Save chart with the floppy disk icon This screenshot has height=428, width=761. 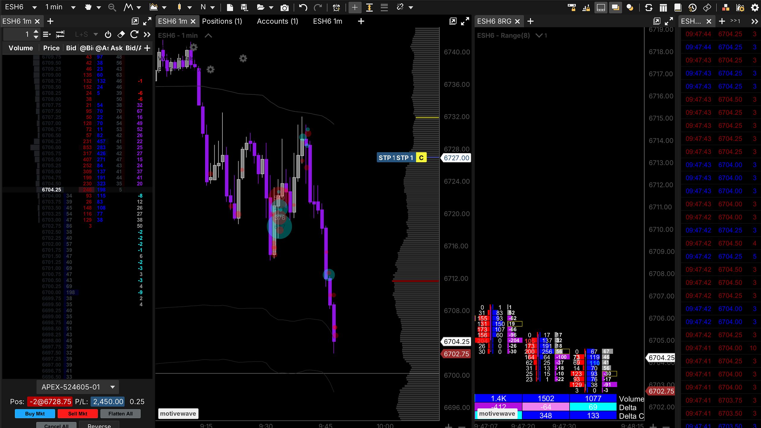coord(244,7)
